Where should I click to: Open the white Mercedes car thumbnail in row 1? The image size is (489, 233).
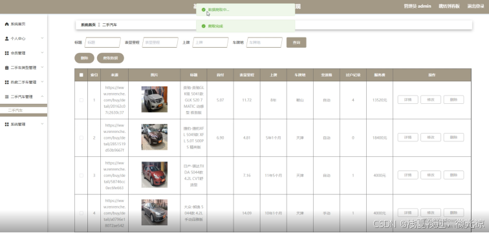(x=155, y=99)
